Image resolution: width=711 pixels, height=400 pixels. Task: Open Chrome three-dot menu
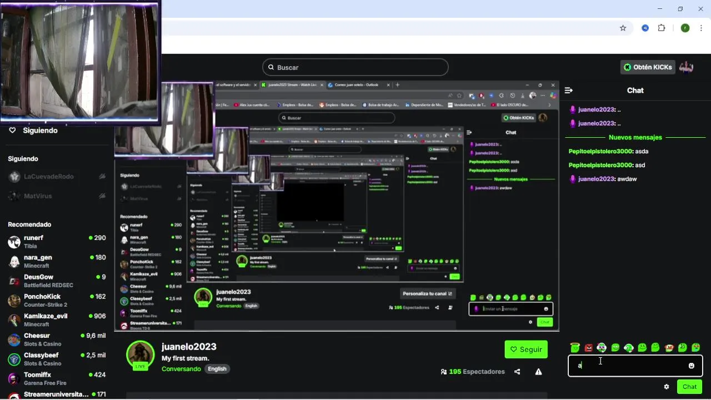[702, 28]
